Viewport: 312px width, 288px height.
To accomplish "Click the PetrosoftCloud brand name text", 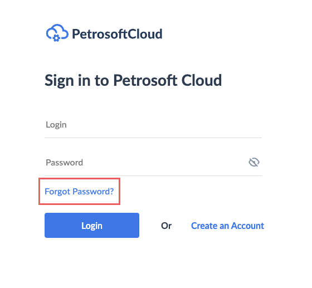I will [x=117, y=34].
